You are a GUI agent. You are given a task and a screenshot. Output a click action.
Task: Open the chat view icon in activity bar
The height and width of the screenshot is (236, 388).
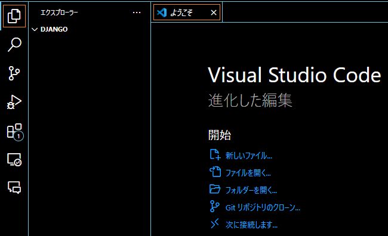point(14,187)
